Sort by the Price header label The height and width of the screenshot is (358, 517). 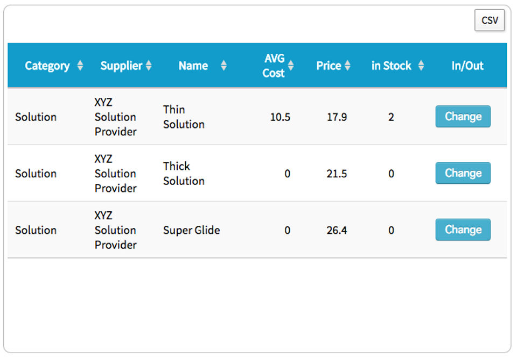point(329,66)
